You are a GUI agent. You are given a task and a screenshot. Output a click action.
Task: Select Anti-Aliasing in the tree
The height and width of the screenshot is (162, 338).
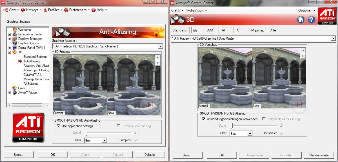(x=32, y=61)
